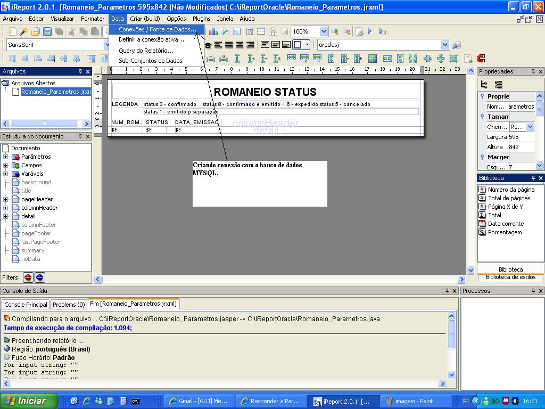Pin the Processos panel
The height and width of the screenshot is (409, 545).
tap(533, 291)
